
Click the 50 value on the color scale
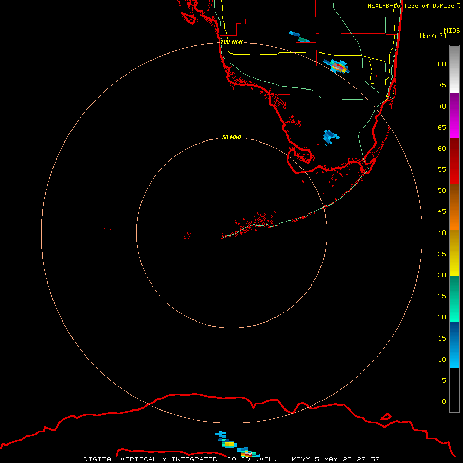[442, 190]
